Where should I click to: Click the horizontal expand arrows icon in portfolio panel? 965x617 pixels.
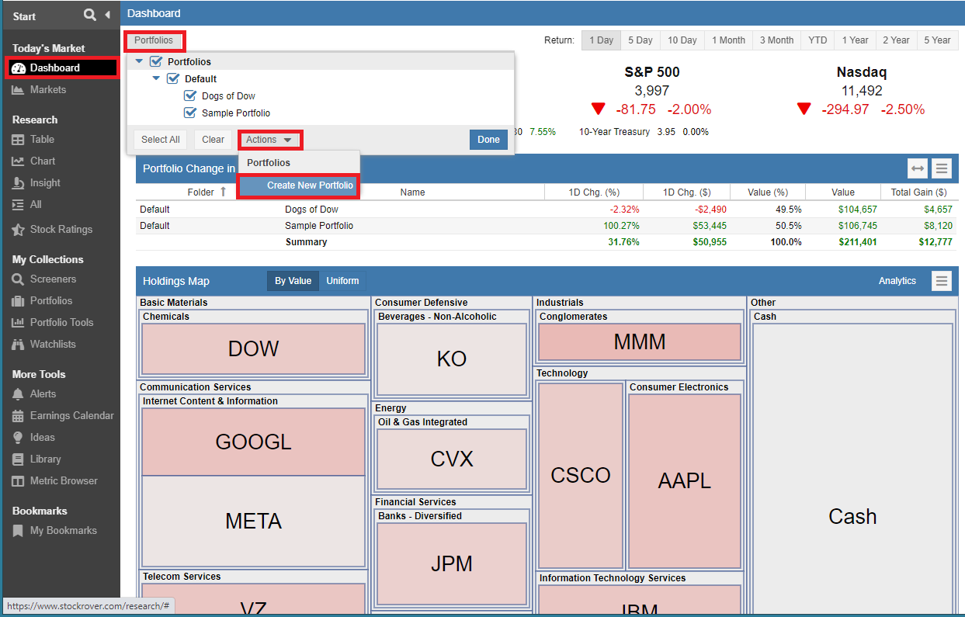click(918, 168)
